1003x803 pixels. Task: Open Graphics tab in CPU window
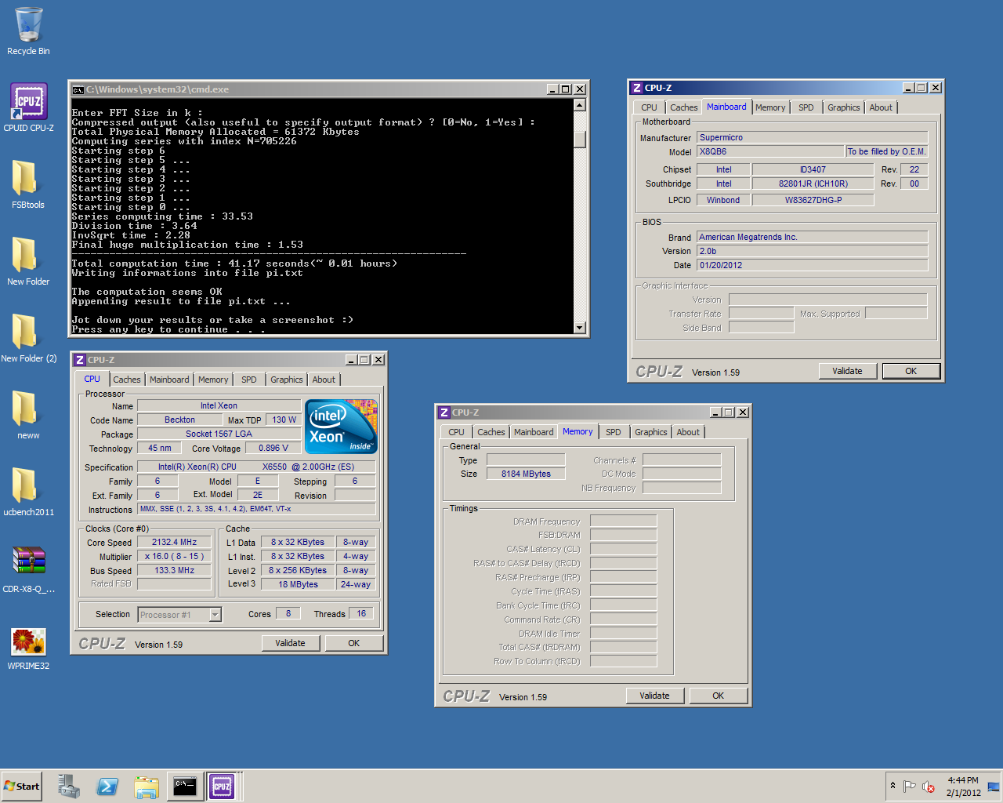(287, 380)
